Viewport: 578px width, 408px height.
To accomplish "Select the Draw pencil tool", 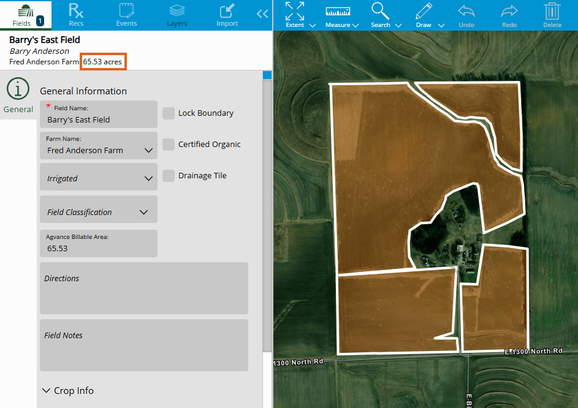I will [x=424, y=11].
